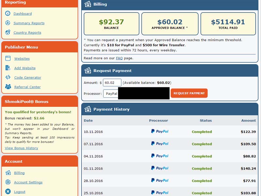The image size is (261, 196).
Task: Click the Billing header money icon
Action: (88, 4)
